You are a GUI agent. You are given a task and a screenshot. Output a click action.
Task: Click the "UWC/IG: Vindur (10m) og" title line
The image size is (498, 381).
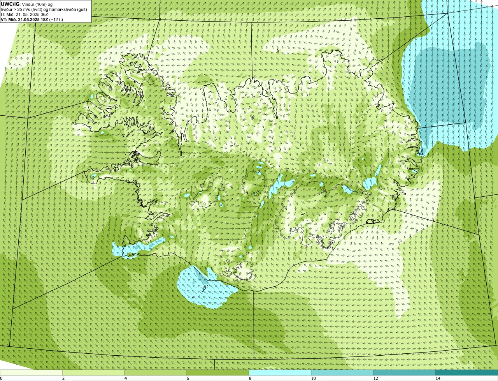[27, 4]
